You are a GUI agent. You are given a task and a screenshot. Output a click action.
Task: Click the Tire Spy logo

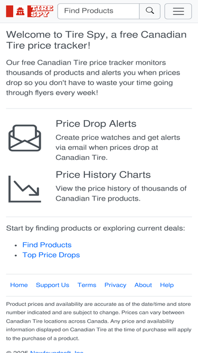(30, 11)
